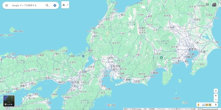This screenshot has width=221, height=110.
Task: Zoom in with the plus button
Action: (x=216, y=96)
